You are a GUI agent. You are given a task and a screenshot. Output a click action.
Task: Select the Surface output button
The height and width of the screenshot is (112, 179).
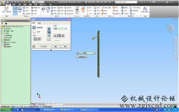(39, 39)
